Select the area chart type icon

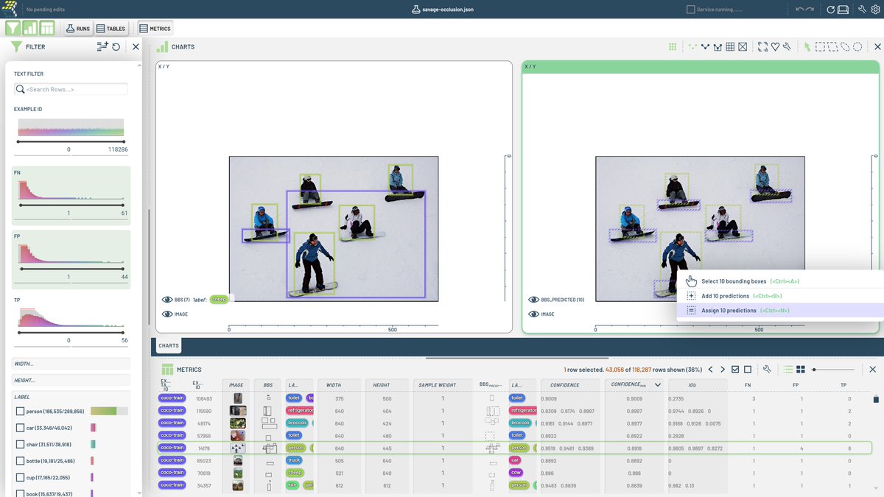click(718, 46)
